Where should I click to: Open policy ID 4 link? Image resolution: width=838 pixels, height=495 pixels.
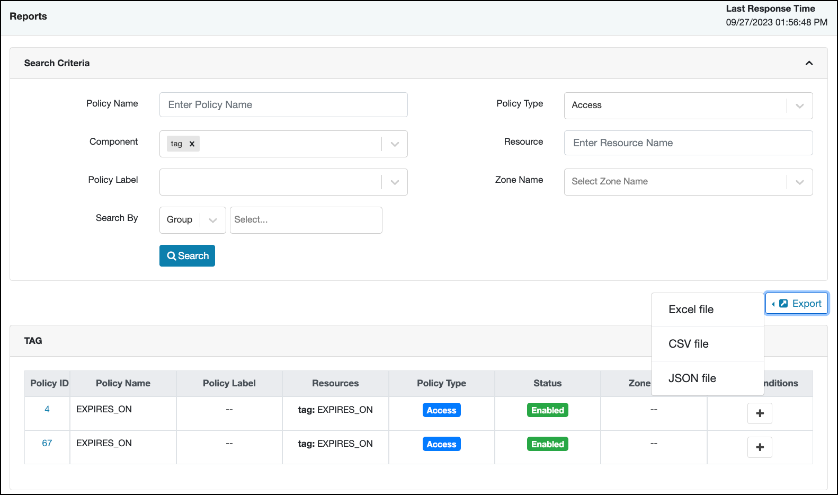point(47,409)
